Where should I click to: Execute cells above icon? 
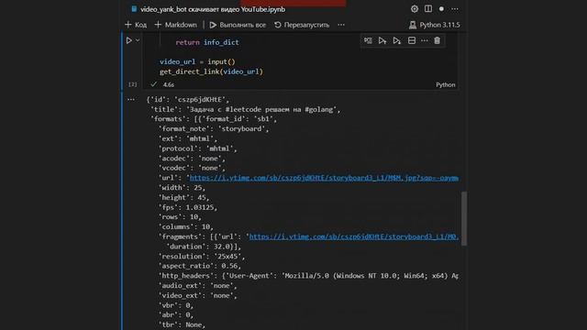(382, 40)
